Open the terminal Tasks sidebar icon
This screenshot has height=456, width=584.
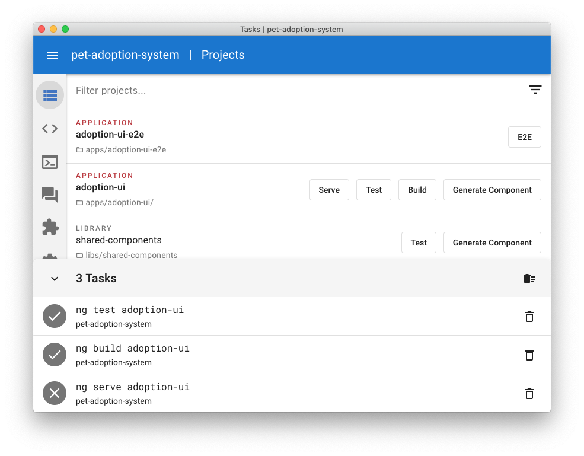point(50,162)
